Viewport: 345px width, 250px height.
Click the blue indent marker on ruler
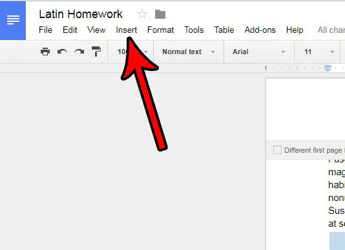pos(328,68)
